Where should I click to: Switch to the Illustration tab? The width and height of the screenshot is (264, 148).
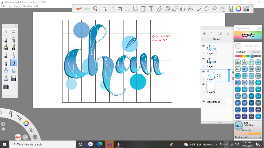point(241,52)
